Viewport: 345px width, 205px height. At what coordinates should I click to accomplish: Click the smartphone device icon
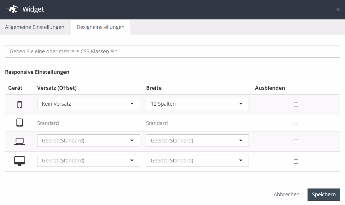point(19,105)
